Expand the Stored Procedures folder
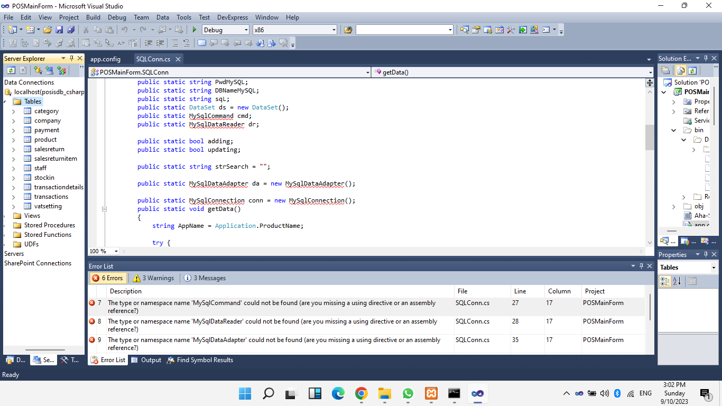Screen dimensions: 722x406 tap(5, 225)
